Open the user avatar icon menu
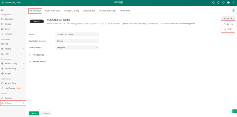This screenshot has width=237, height=117. point(229,2)
